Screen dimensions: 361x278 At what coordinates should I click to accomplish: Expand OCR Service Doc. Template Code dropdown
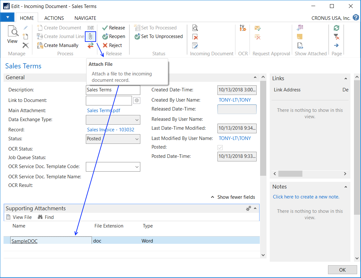pos(137,167)
